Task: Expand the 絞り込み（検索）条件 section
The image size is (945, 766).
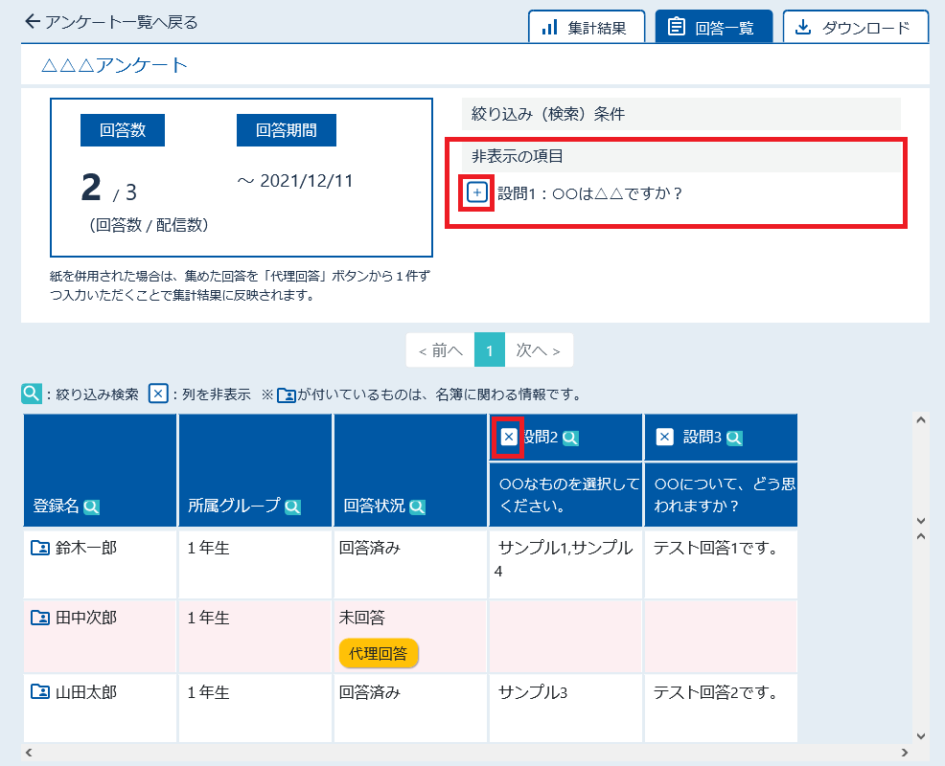Action: point(681,114)
